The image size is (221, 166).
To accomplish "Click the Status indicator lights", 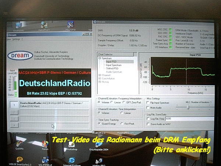I will pos(16,94).
